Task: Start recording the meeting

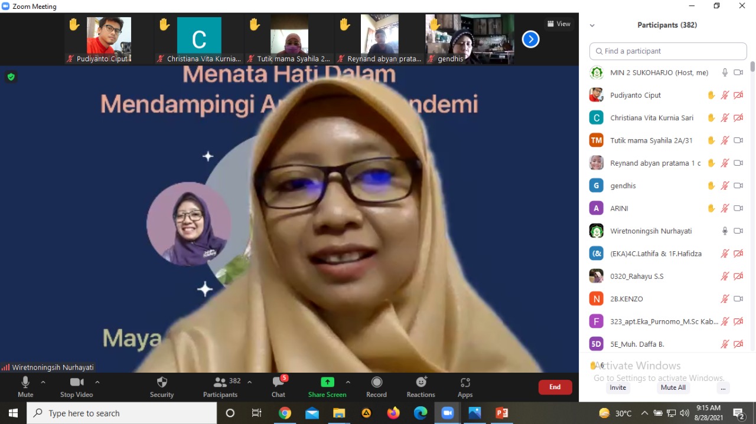Action: click(376, 387)
